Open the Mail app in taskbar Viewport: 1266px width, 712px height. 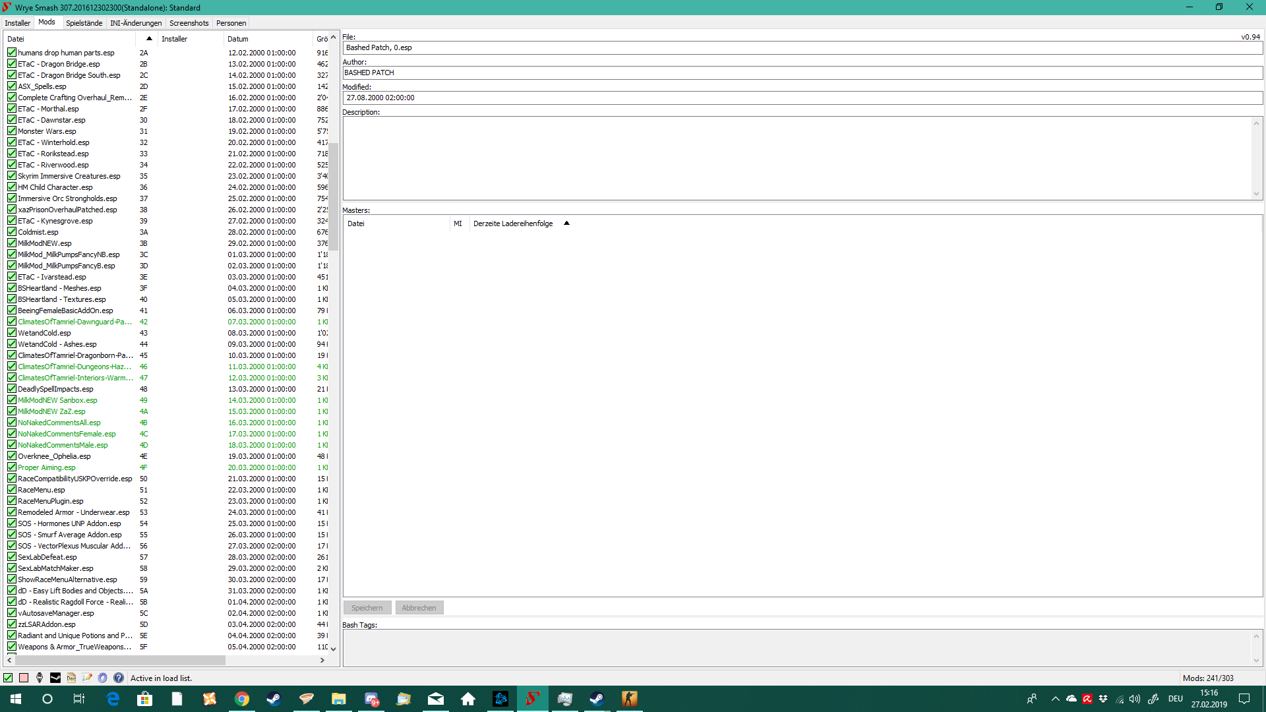436,699
